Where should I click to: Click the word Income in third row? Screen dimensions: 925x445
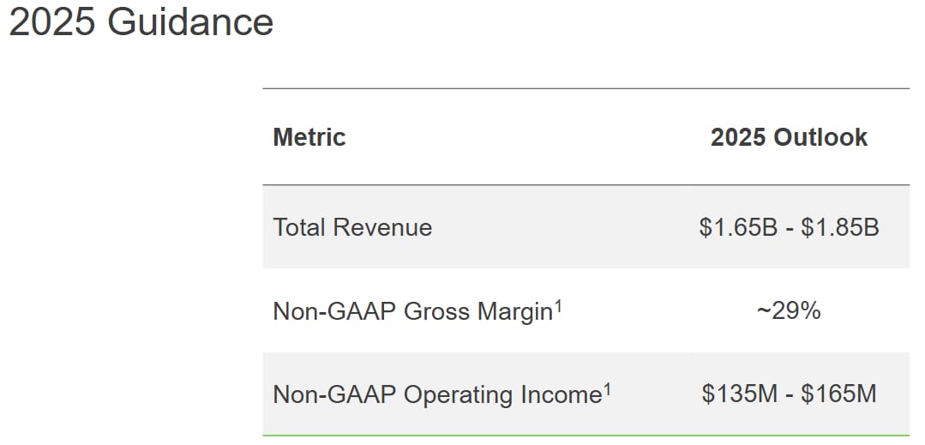tap(562, 394)
